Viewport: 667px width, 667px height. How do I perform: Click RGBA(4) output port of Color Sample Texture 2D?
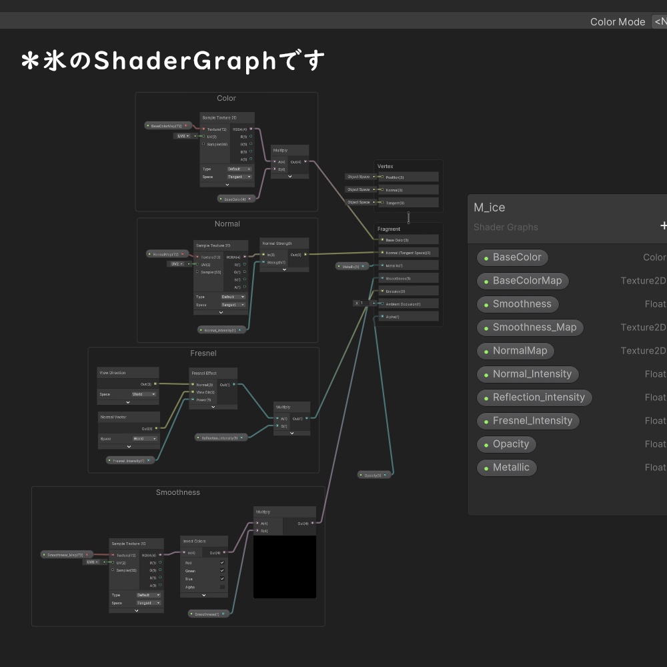[251, 129]
